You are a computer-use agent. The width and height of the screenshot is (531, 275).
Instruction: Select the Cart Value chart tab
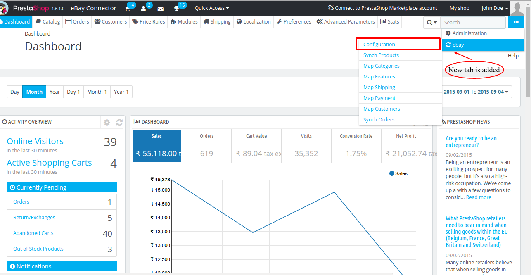coord(256,146)
